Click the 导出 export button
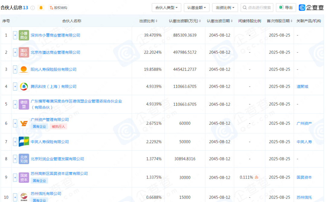The width and height of the screenshot is (326, 202). coord(286,8)
